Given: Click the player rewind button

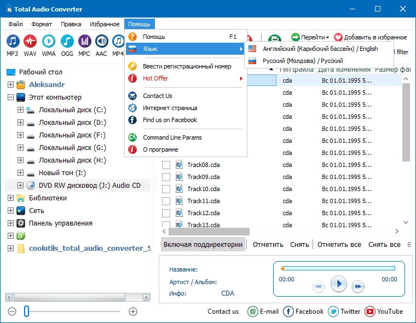Looking at the screenshot, I should 319,286.
